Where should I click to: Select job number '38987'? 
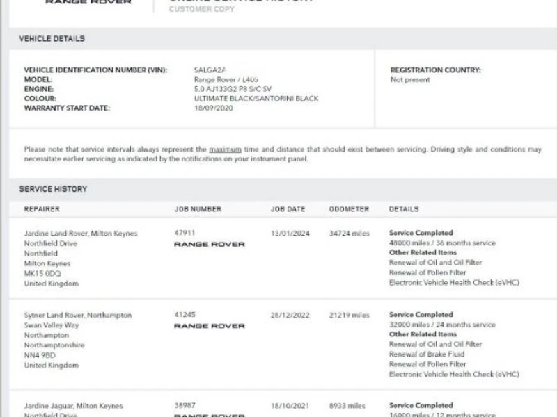(185, 405)
